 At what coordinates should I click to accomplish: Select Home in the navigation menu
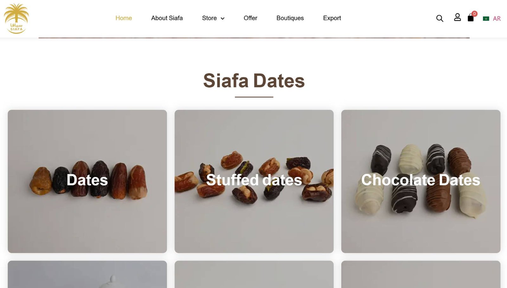coord(124,18)
